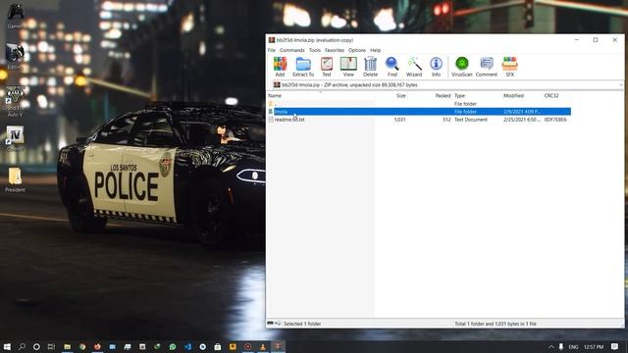Open Cortana circle on taskbar
The height and width of the screenshot is (353, 628).
click(x=36, y=346)
